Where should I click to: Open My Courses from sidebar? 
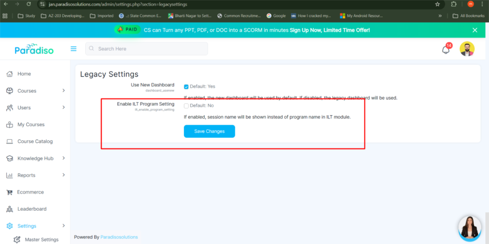coord(31,125)
